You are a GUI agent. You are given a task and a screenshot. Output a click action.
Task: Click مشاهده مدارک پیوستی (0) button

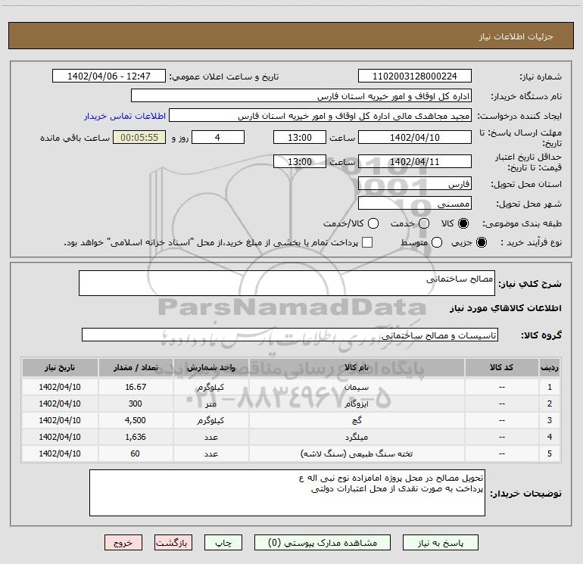[x=323, y=543]
